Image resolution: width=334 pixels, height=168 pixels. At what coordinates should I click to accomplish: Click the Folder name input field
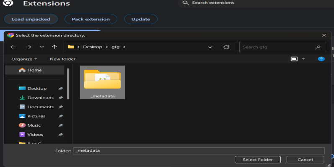click(x=199, y=150)
